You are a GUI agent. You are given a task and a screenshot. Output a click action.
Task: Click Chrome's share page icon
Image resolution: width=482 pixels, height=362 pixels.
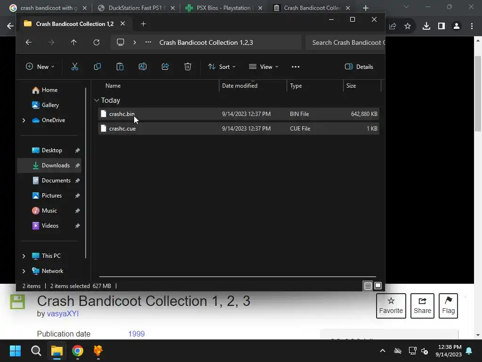pyautogui.click(x=393, y=26)
